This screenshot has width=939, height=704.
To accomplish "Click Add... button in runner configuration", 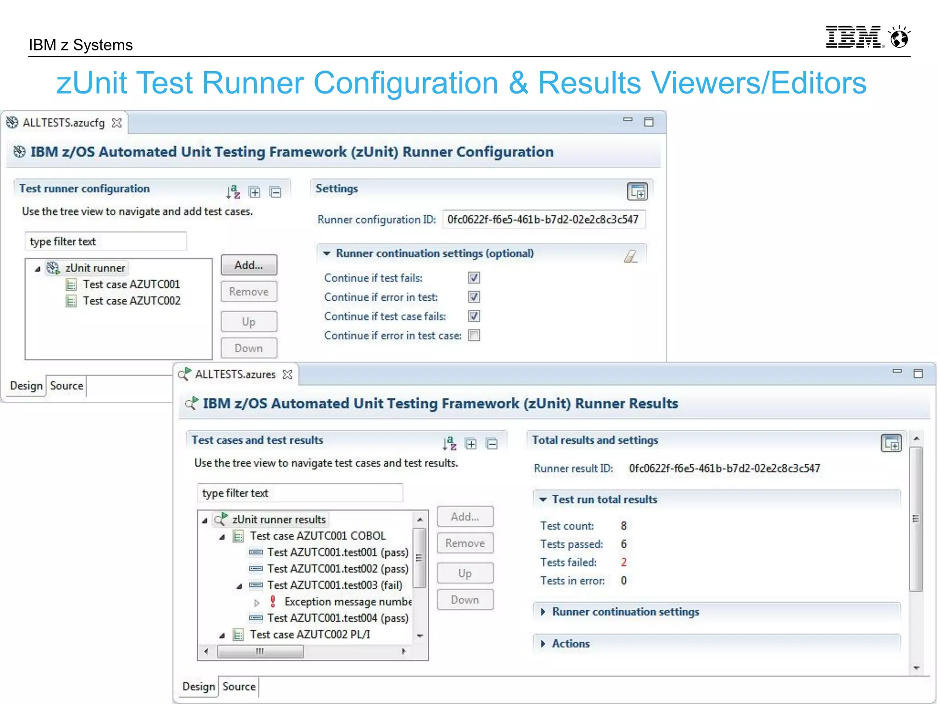I will (249, 265).
